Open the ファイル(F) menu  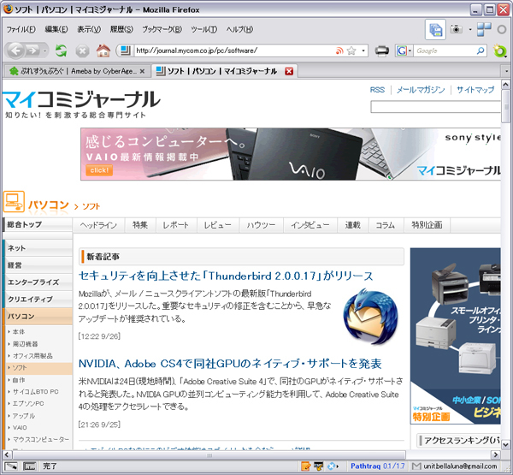pos(21,29)
